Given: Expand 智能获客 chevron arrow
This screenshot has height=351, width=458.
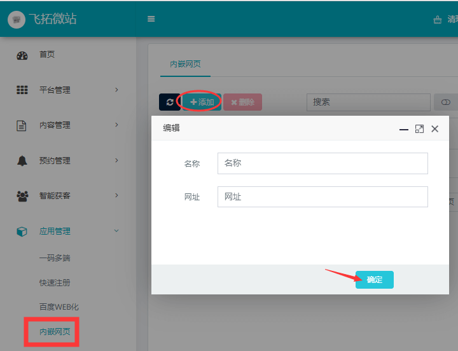Looking at the screenshot, I should [x=116, y=195].
